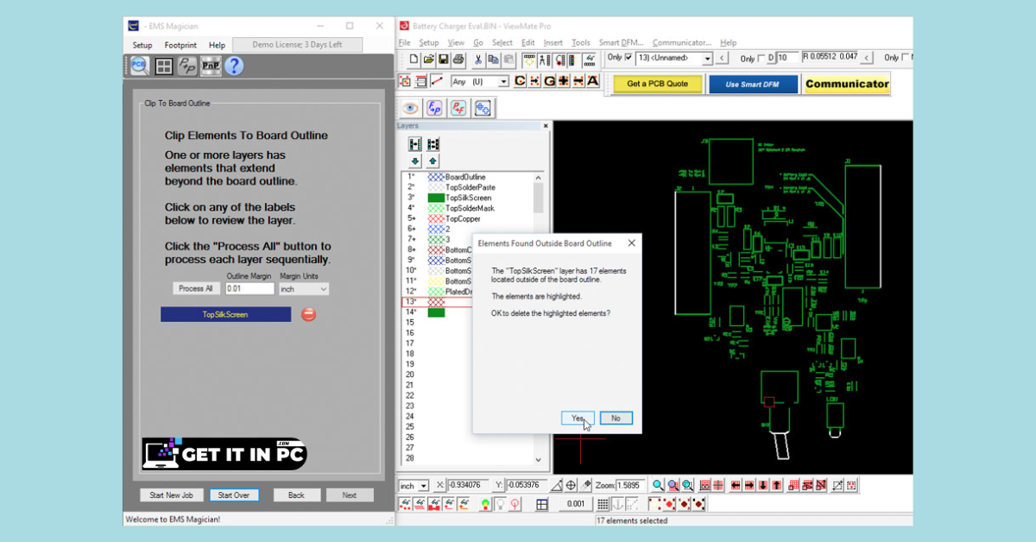The image size is (1036, 542).
Task: Click the F-to-P conversion icon
Action: coord(434,108)
